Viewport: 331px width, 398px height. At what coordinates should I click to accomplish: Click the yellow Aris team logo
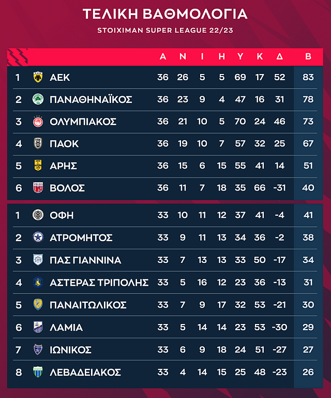click(x=38, y=166)
